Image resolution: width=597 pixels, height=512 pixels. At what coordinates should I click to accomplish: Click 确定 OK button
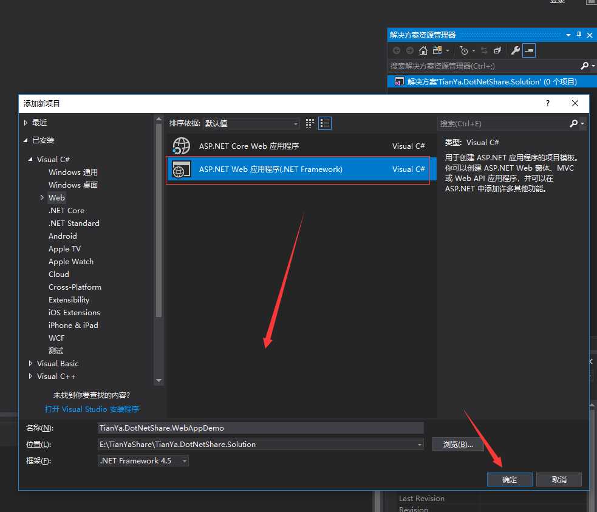pos(510,480)
